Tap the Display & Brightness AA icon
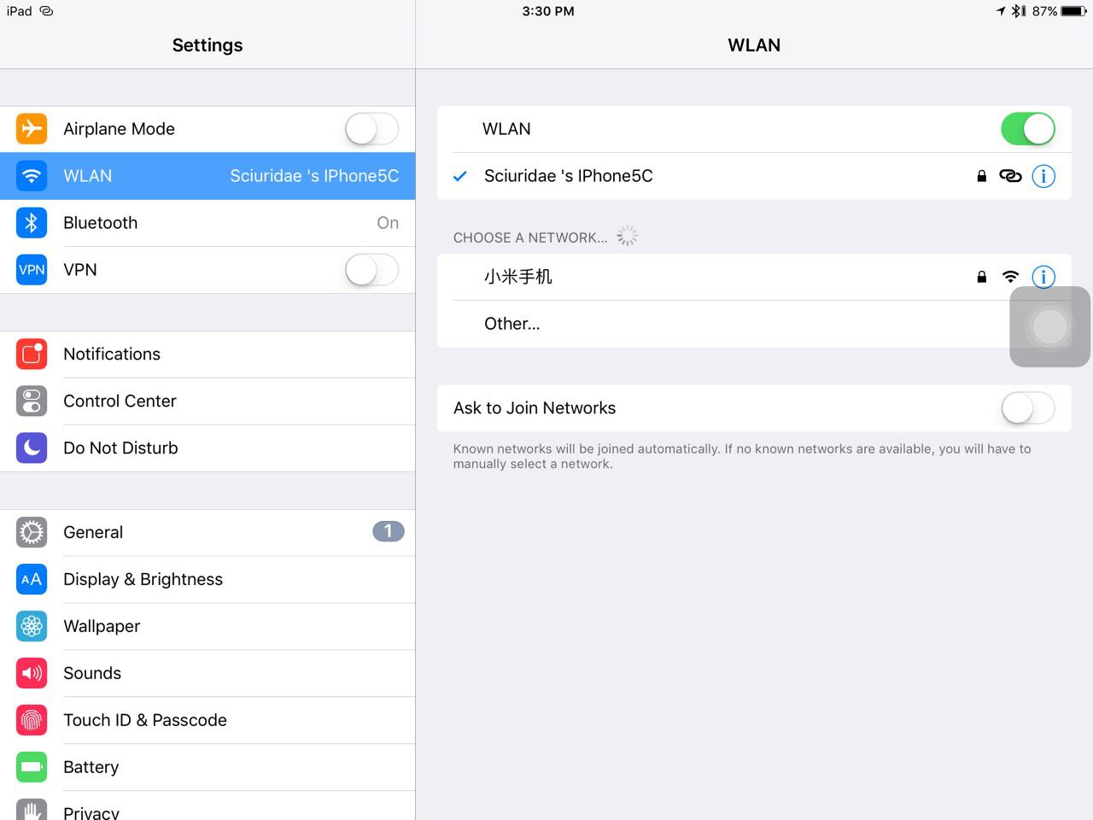This screenshot has width=1093, height=820. pos(32,579)
